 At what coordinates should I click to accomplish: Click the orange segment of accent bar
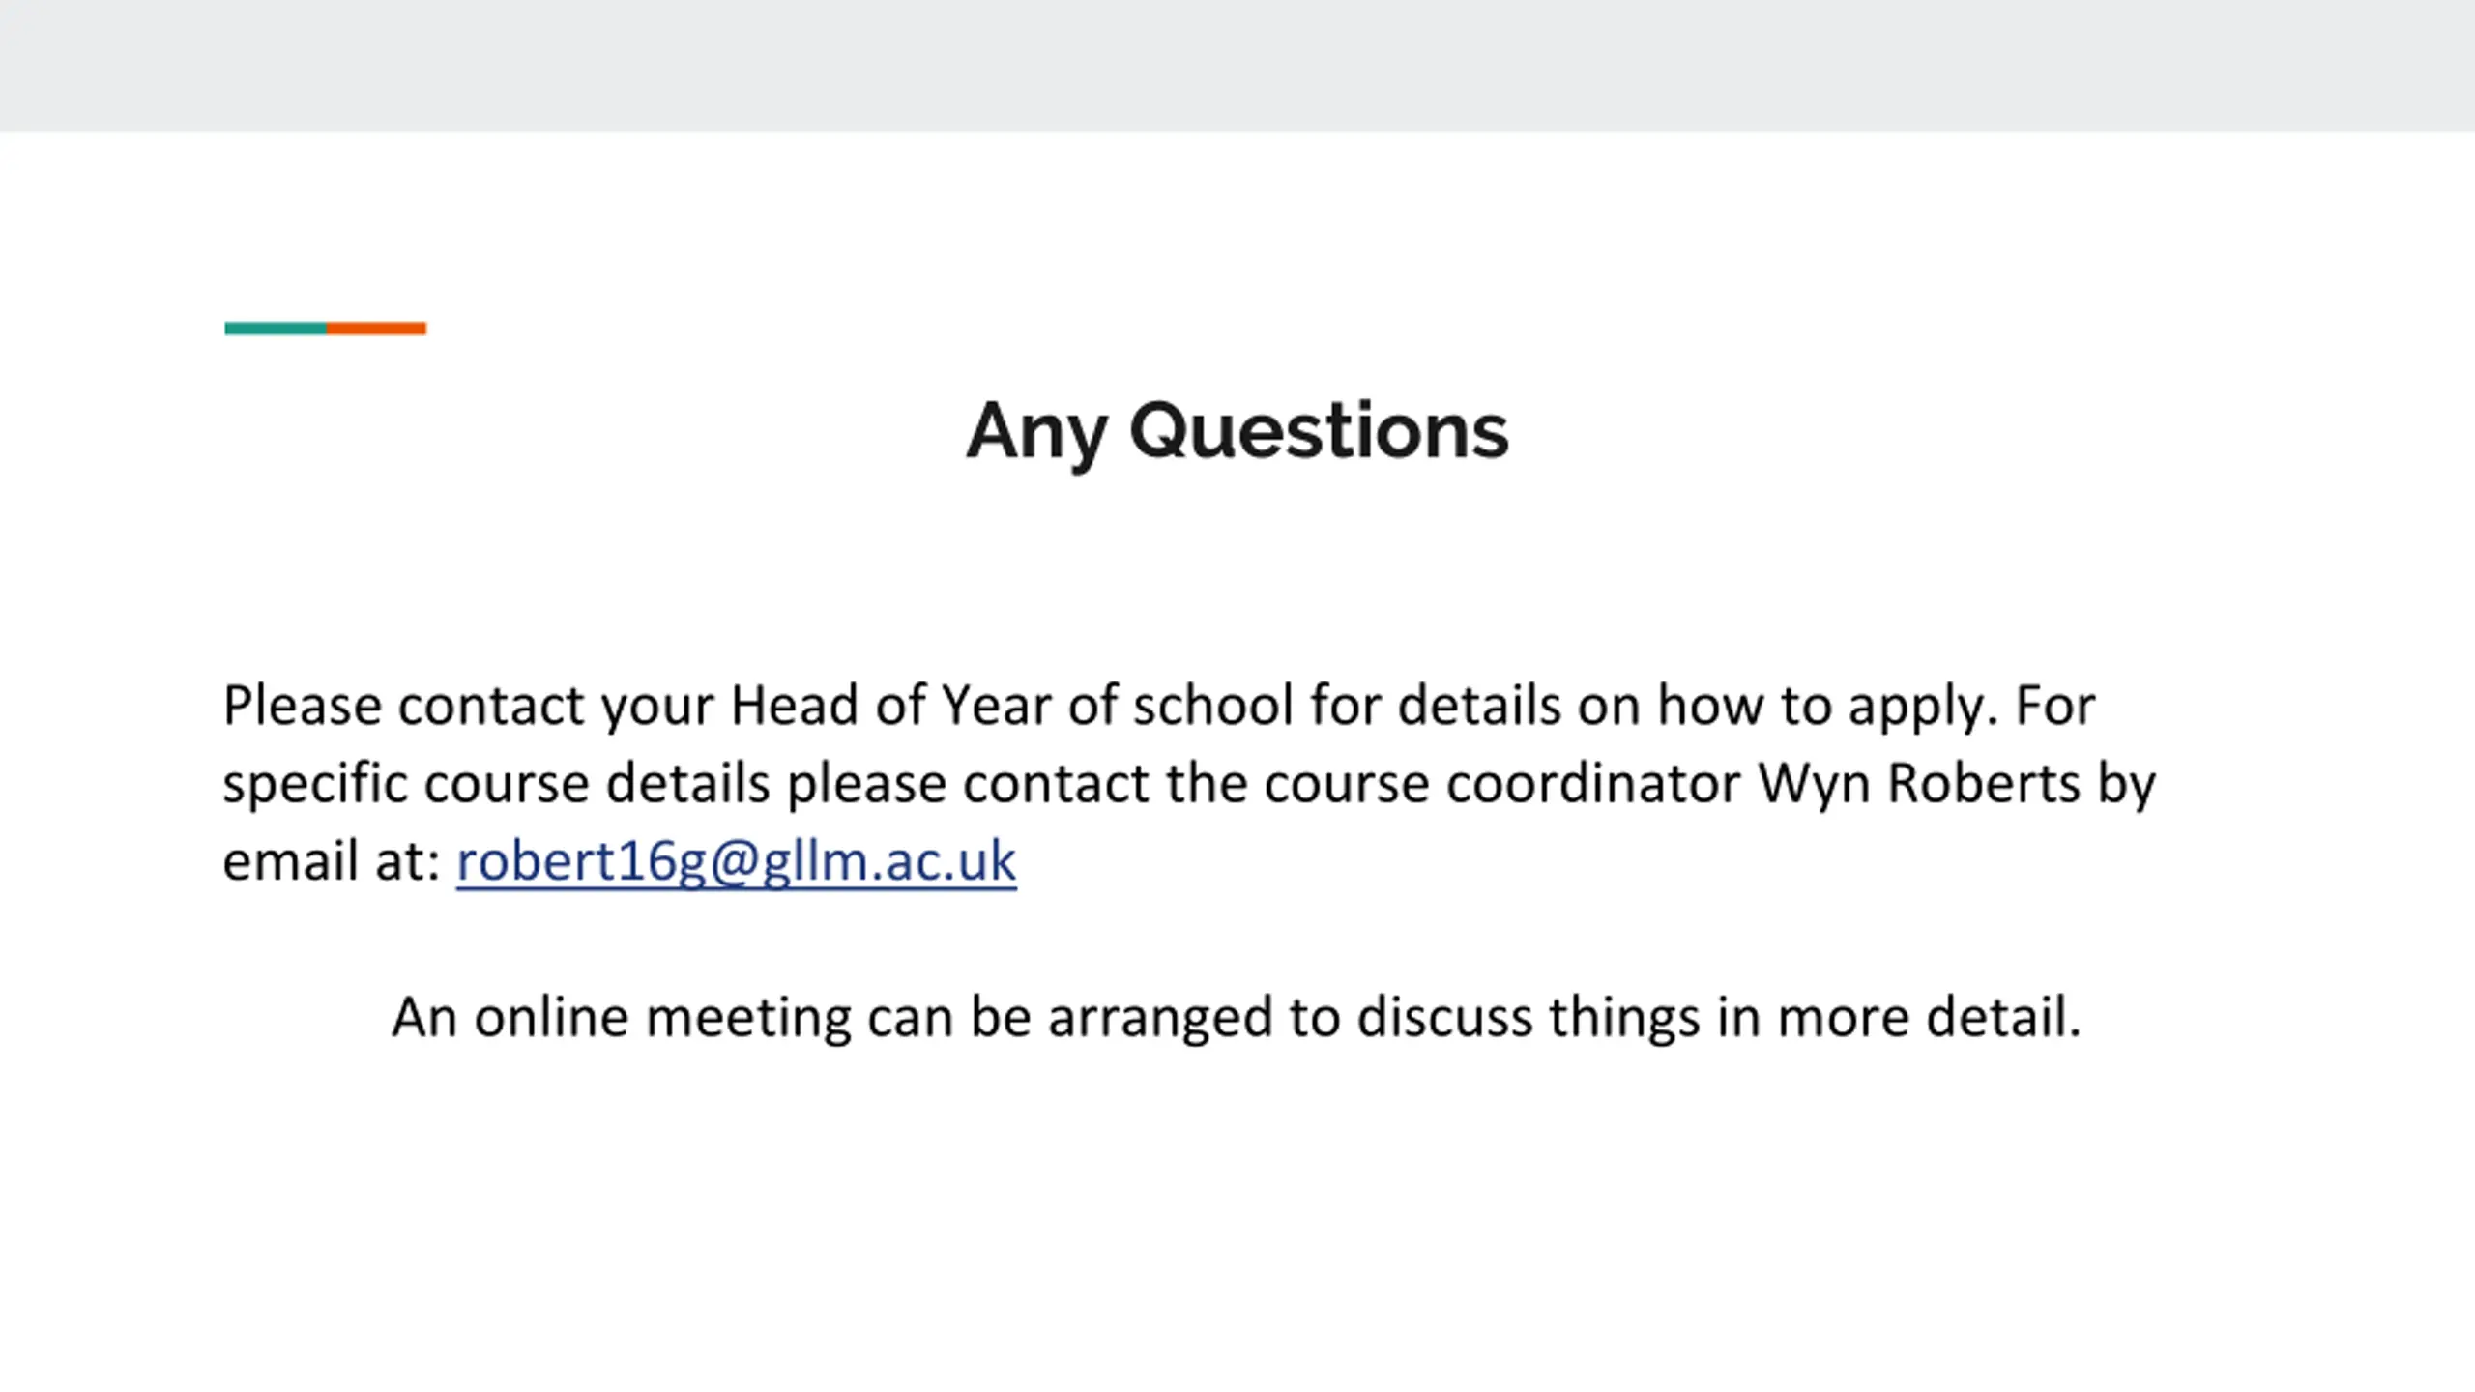[x=376, y=329]
